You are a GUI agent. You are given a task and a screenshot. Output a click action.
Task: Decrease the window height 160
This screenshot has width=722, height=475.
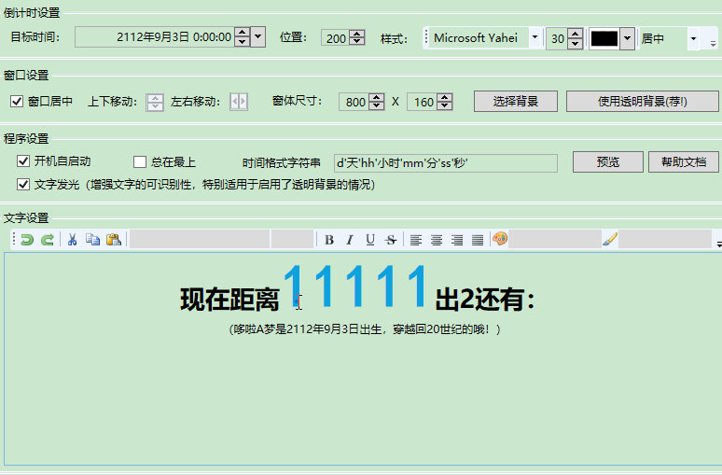[x=445, y=106]
